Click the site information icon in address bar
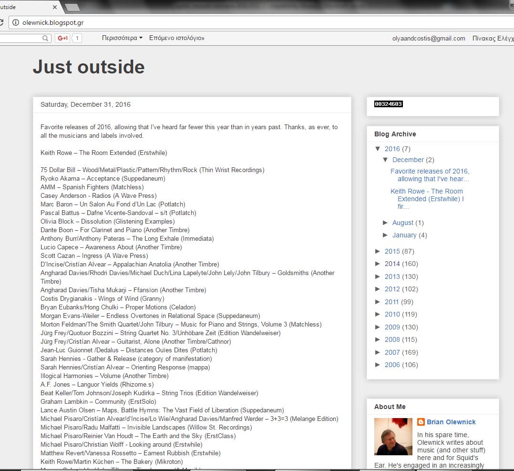This screenshot has width=514, height=471. coord(15,22)
